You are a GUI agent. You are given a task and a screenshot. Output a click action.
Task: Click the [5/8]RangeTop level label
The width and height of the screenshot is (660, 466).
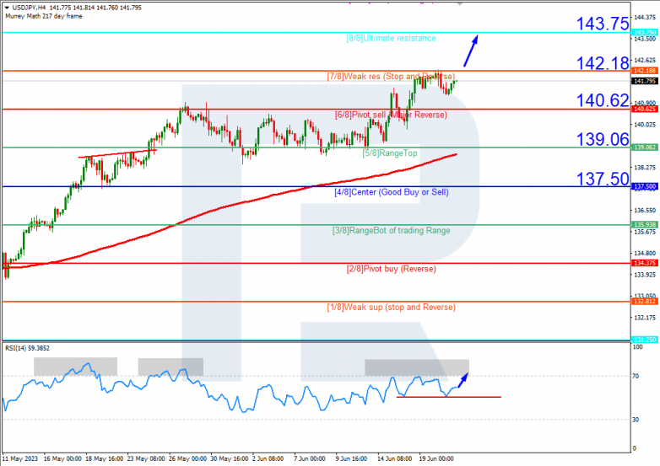390,153
